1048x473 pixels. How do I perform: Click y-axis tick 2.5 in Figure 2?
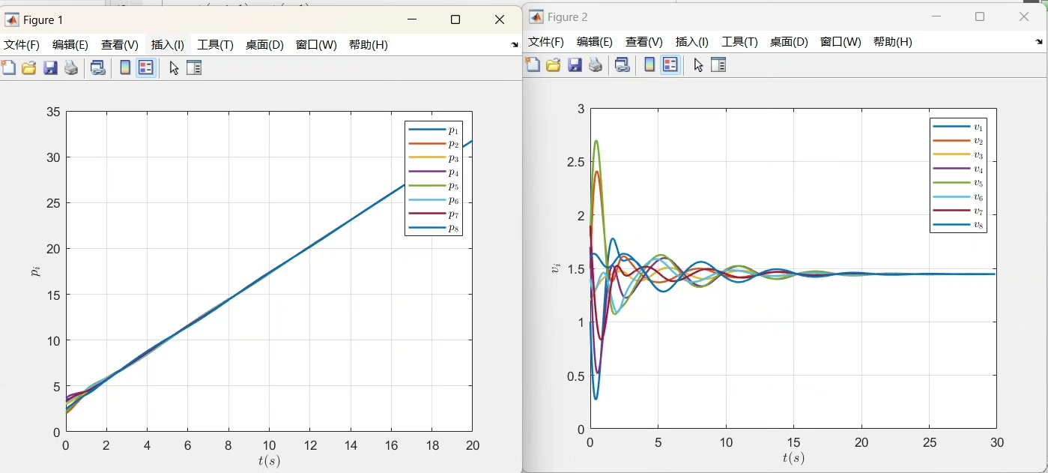(x=576, y=163)
